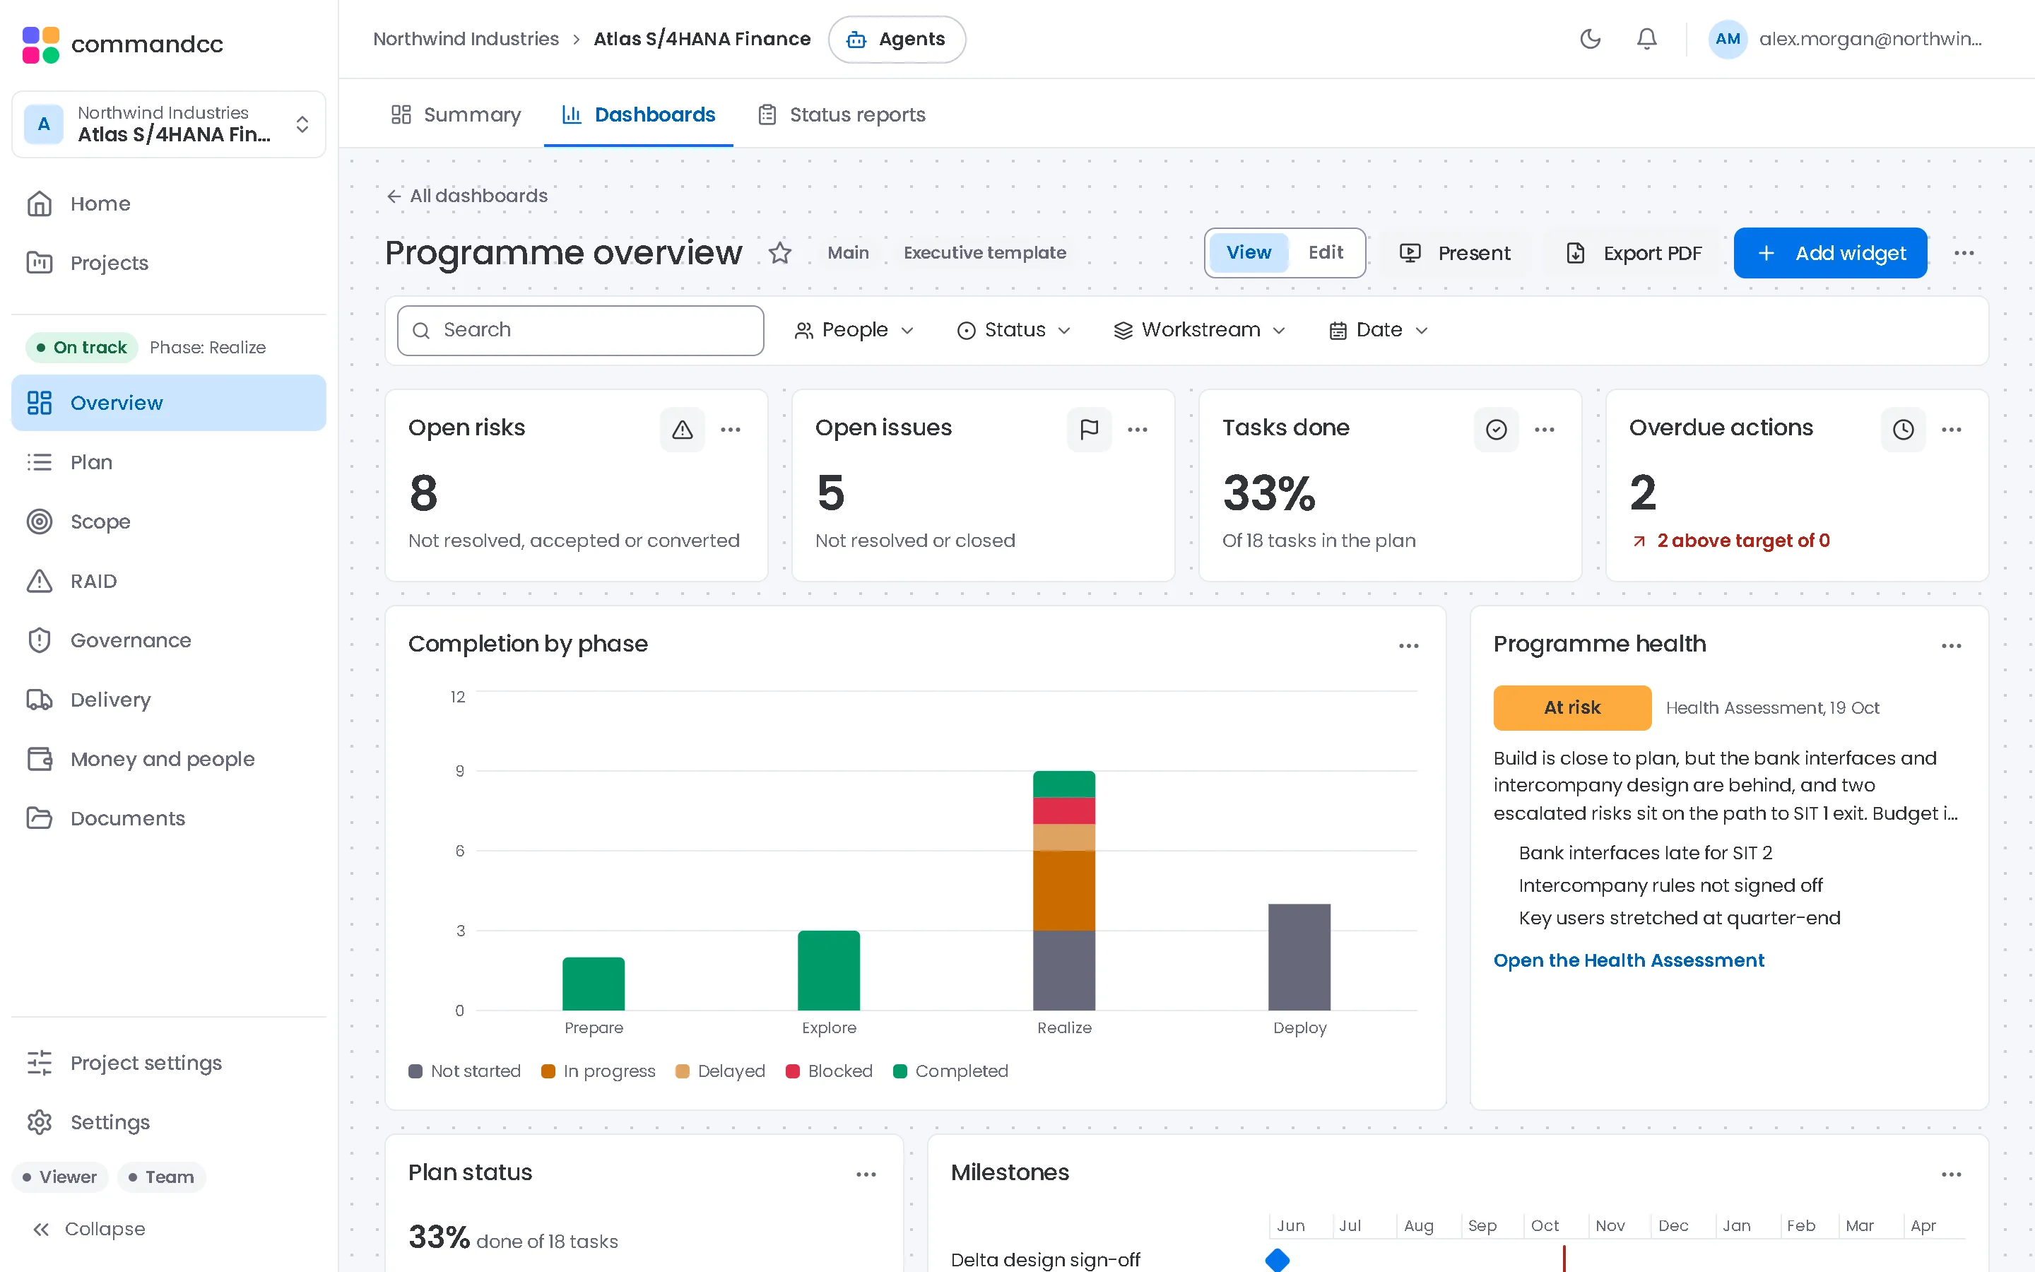
Task: Open Plan status widget options
Action: tap(866, 1174)
